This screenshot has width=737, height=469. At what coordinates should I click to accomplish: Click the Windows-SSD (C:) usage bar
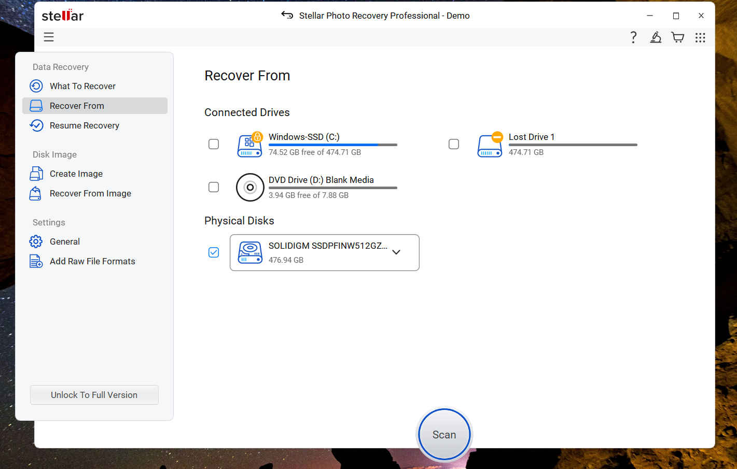click(x=333, y=145)
